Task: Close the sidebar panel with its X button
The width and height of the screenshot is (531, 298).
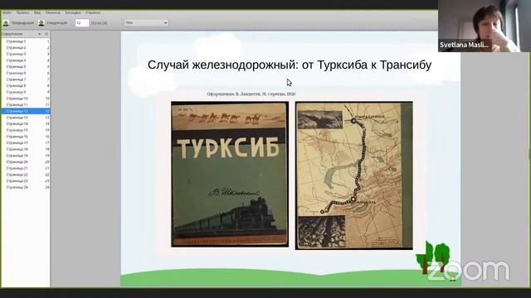Action: (46, 34)
